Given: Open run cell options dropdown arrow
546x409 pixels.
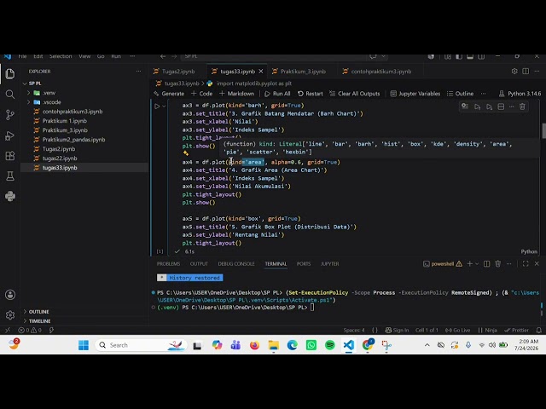Looking at the screenshot, I should tap(164, 106).
